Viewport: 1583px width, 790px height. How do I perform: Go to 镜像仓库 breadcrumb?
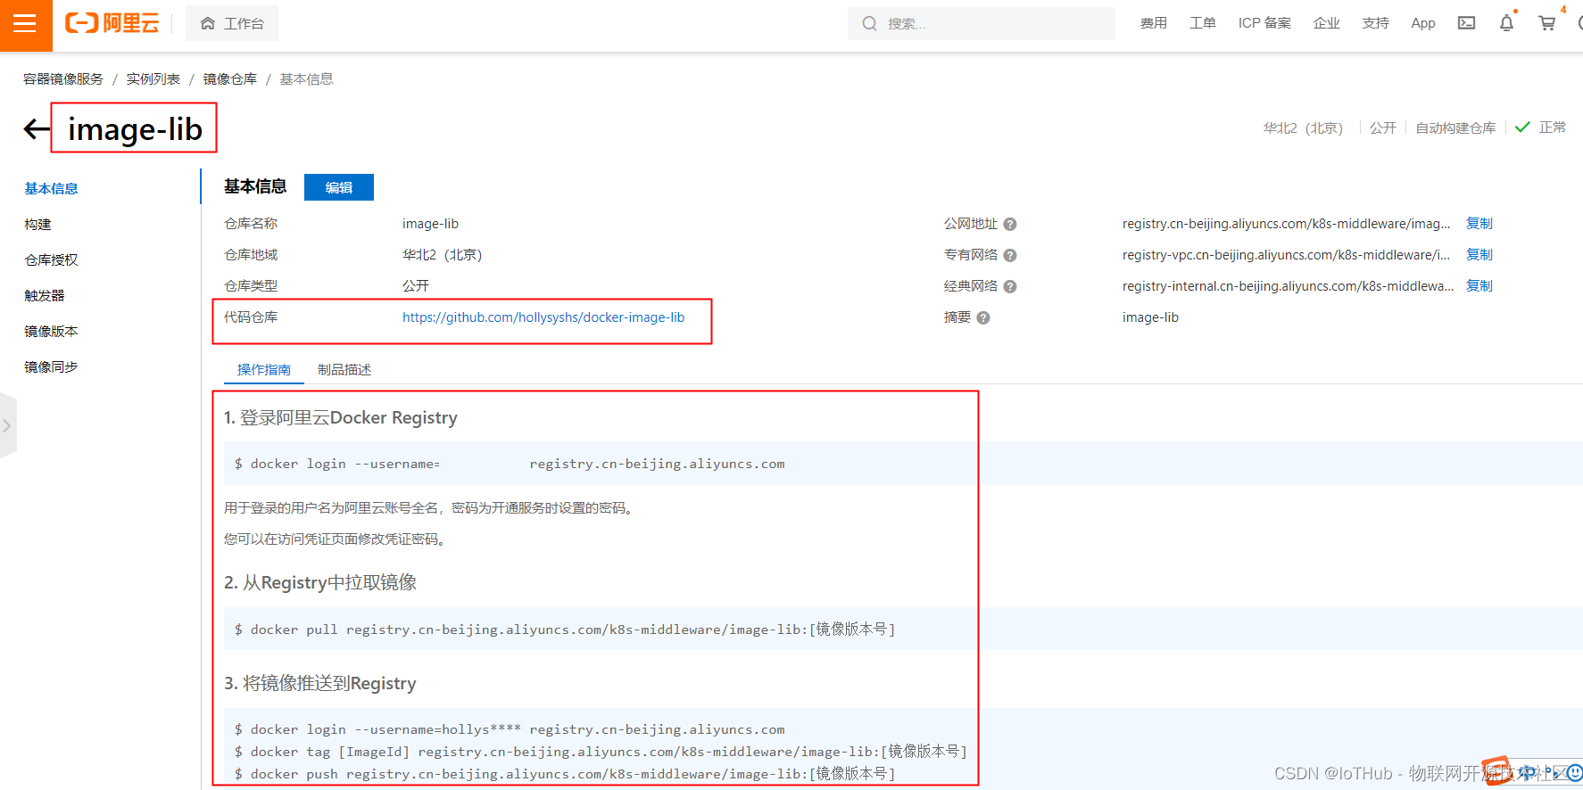(229, 78)
